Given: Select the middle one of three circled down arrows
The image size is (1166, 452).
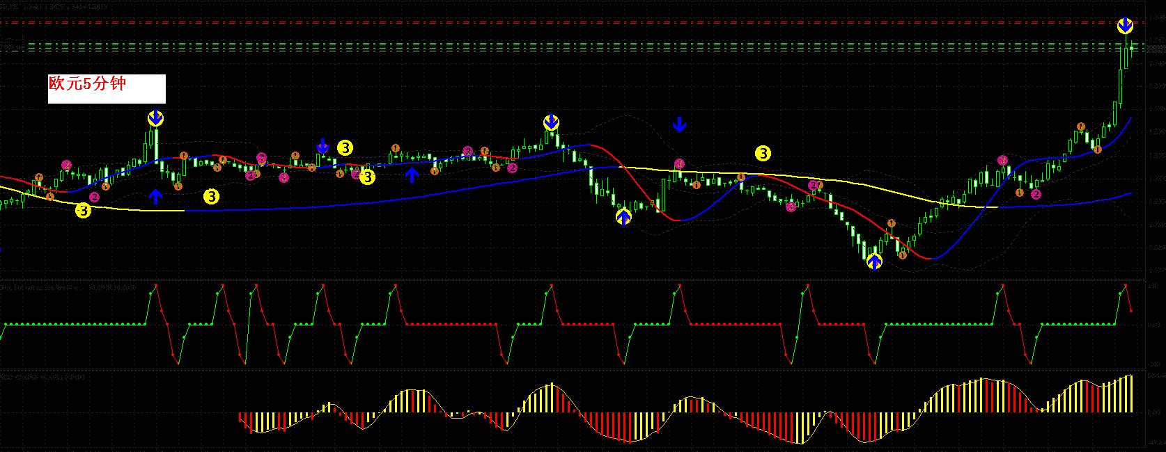Looking at the screenshot, I should point(551,123).
